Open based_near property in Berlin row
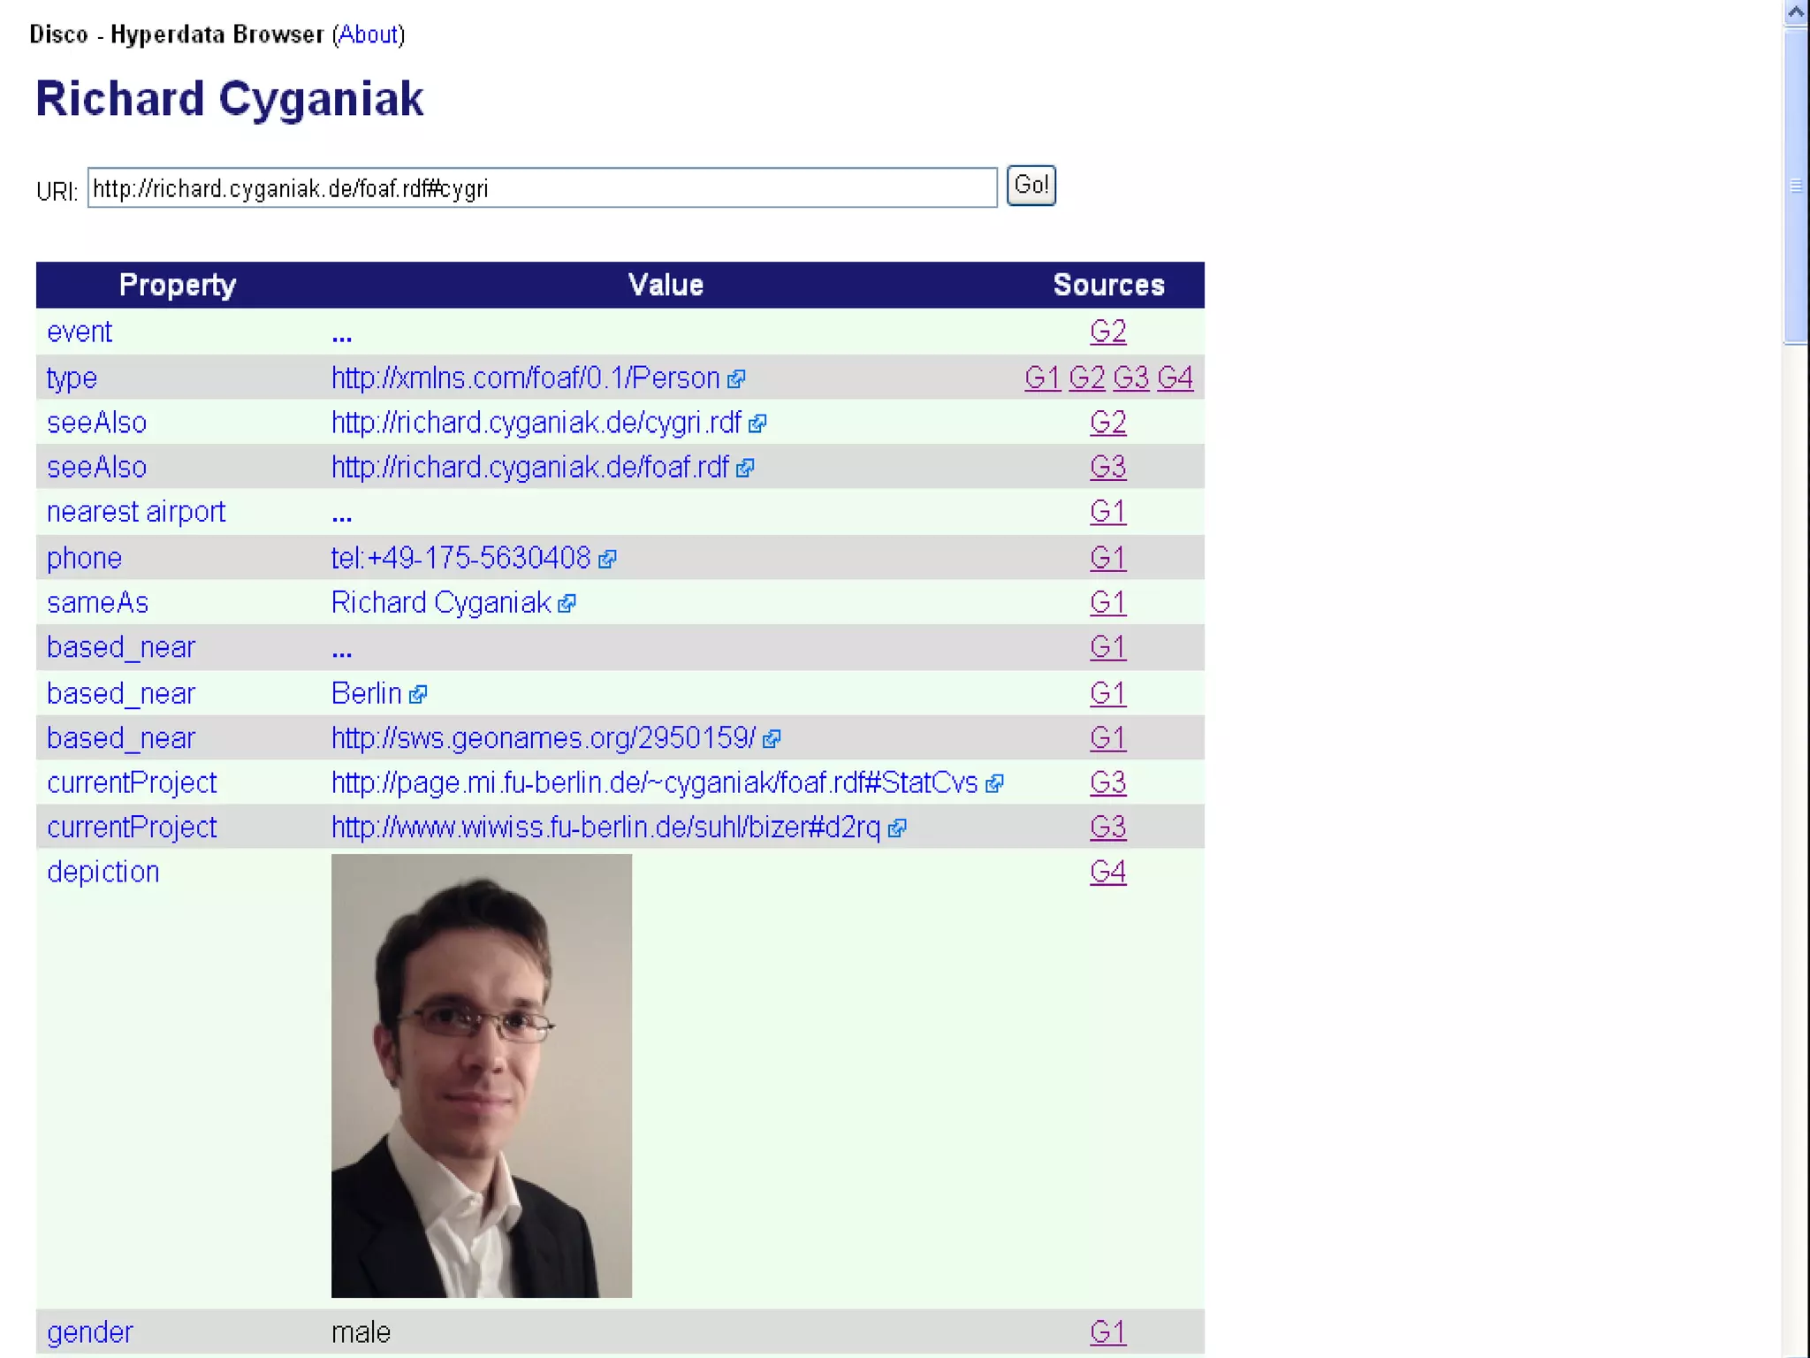This screenshot has height=1358, width=1810. point(121,694)
